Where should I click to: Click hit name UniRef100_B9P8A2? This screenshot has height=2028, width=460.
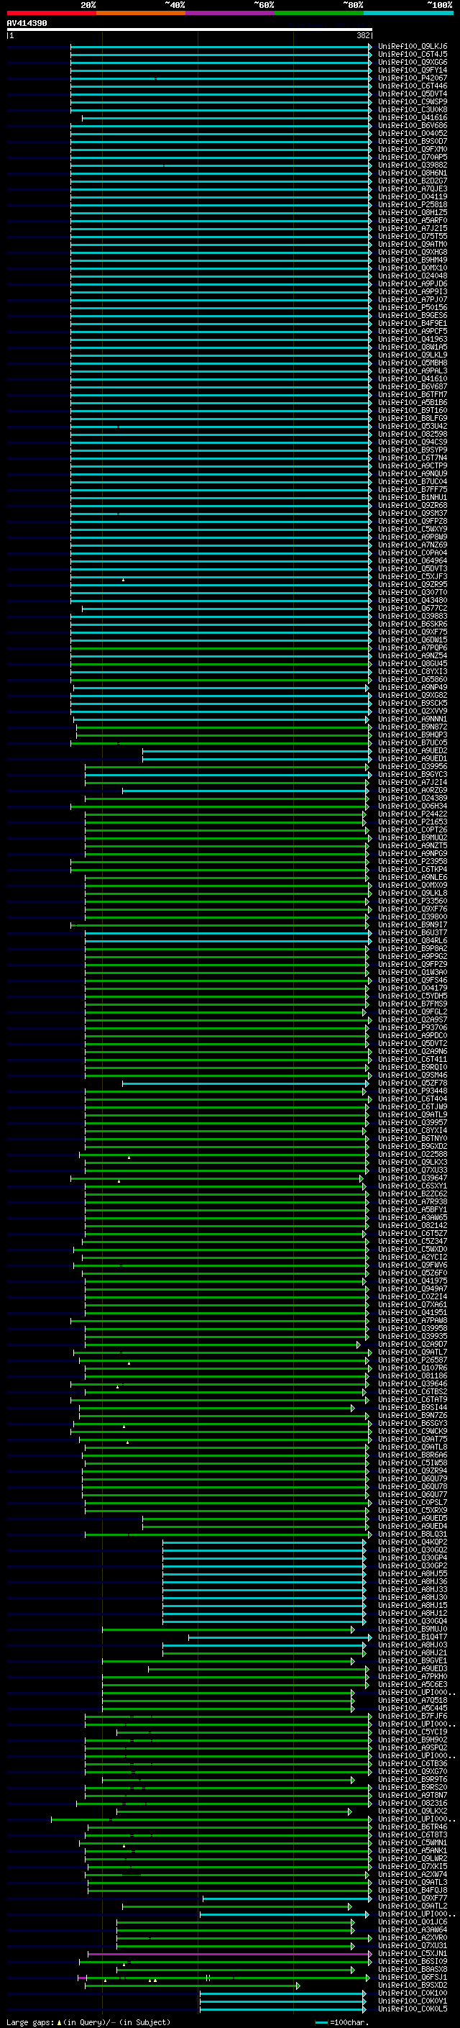pos(413,949)
